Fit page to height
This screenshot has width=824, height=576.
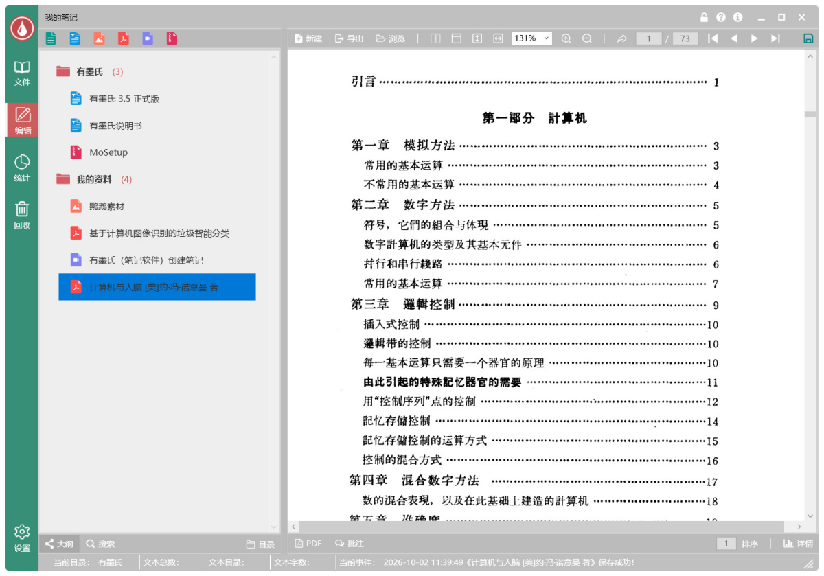point(477,38)
